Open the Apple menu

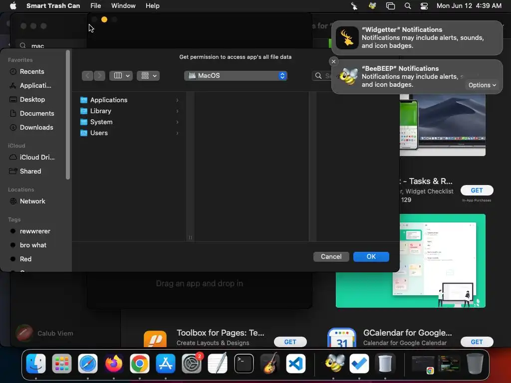pyautogui.click(x=13, y=5)
